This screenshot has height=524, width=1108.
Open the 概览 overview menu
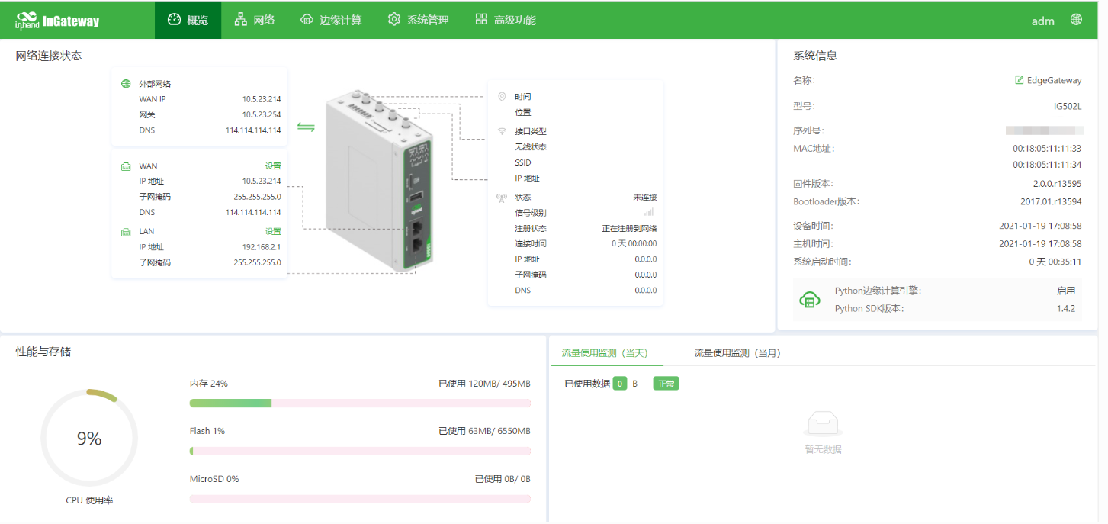click(188, 20)
